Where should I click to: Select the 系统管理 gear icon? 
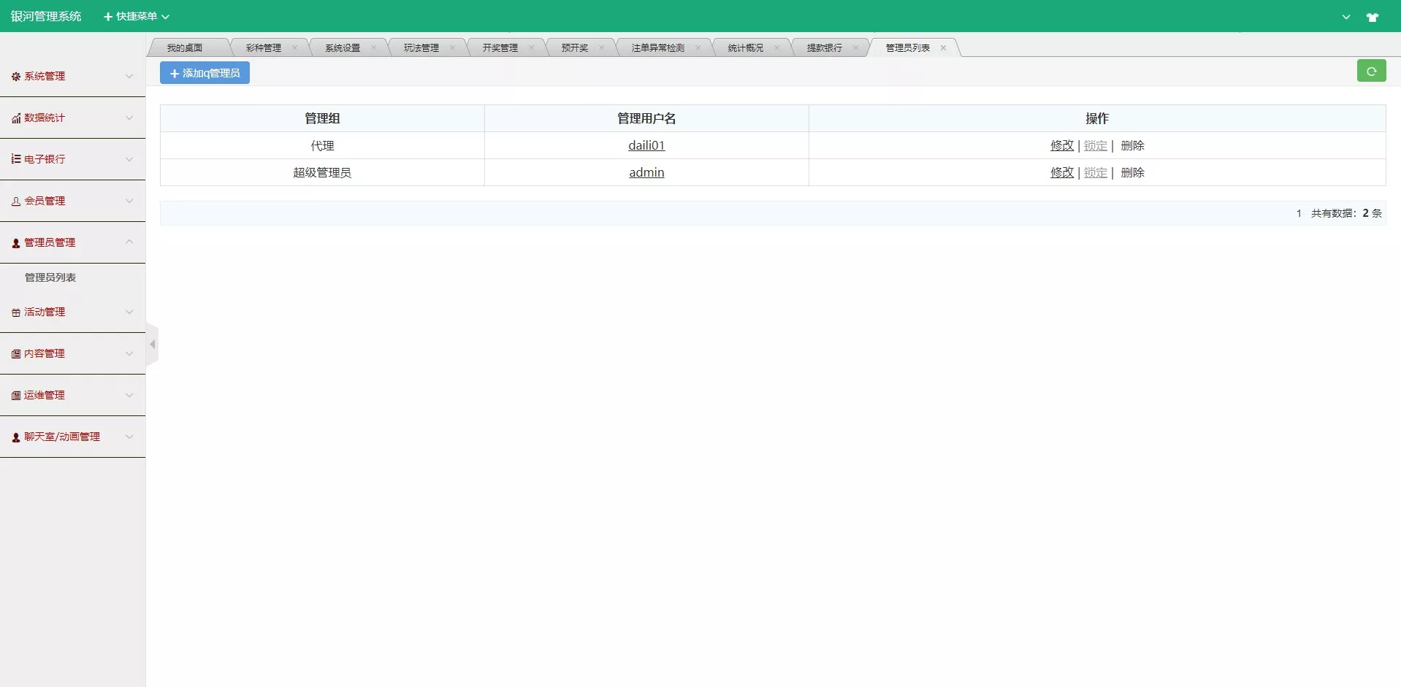pos(15,76)
